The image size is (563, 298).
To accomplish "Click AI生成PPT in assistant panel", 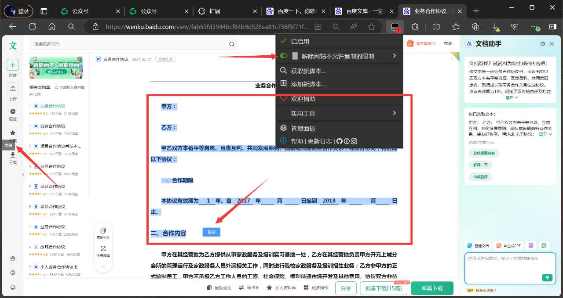I will (x=508, y=246).
